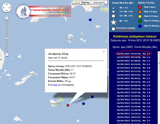This screenshot has width=160, height=124.
Task: Zoom in with the plus button
Action: 7,18
